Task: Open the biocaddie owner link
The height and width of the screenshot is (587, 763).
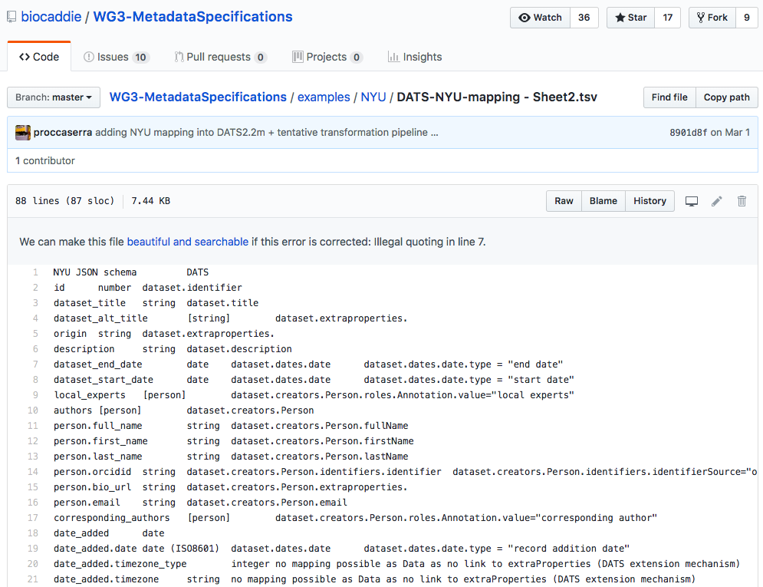Action: [51, 17]
